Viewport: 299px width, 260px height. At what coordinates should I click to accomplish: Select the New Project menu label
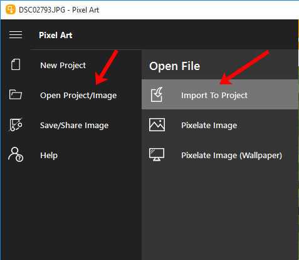coord(63,66)
